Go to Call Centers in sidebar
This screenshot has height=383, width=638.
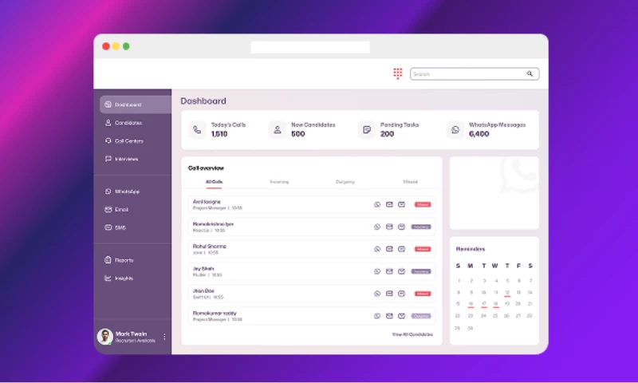(128, 141)
